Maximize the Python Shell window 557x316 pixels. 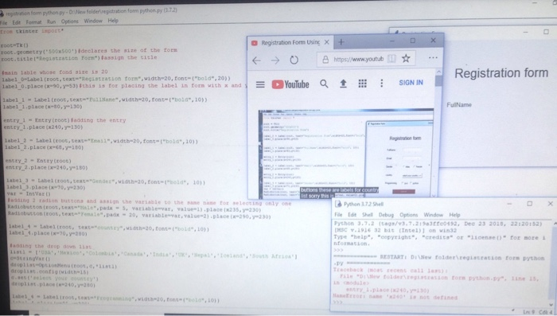[x=529, y=204]
